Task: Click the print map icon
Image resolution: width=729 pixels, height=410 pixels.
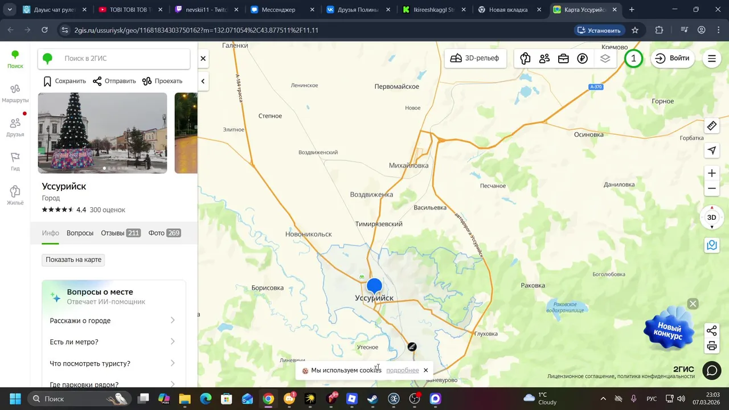Action: coord(712,346)
